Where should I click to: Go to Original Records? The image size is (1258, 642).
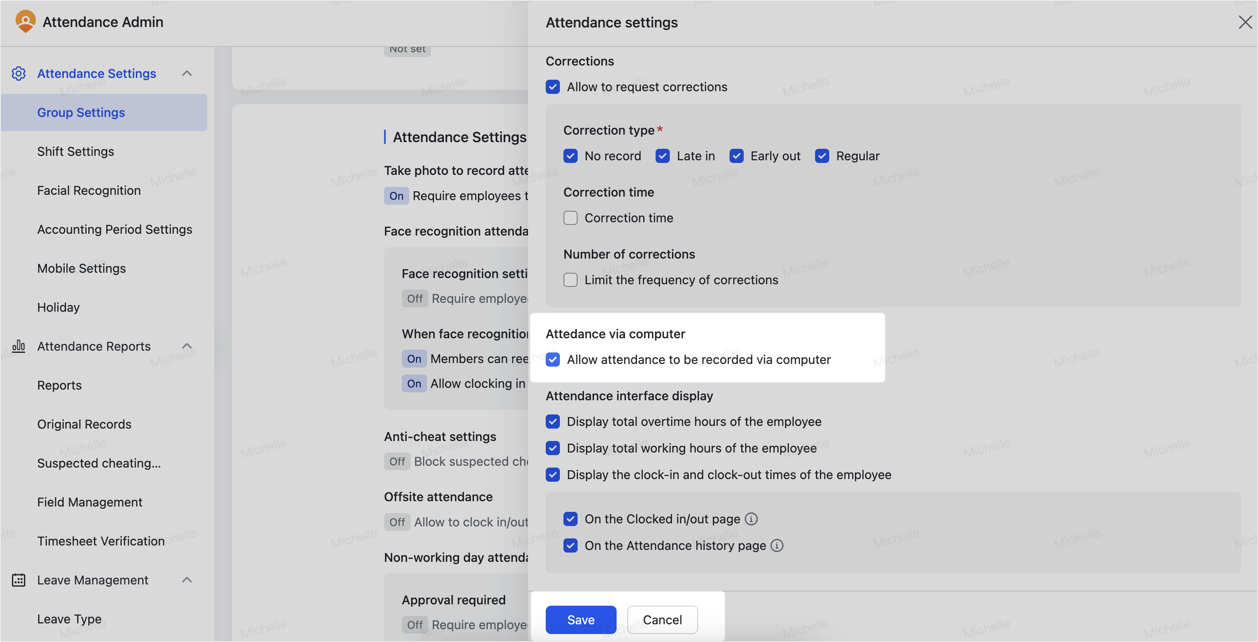point(84,424)
